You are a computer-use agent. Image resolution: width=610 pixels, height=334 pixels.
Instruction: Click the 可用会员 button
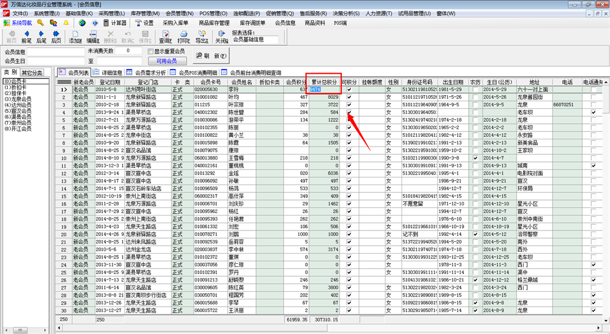166,61
